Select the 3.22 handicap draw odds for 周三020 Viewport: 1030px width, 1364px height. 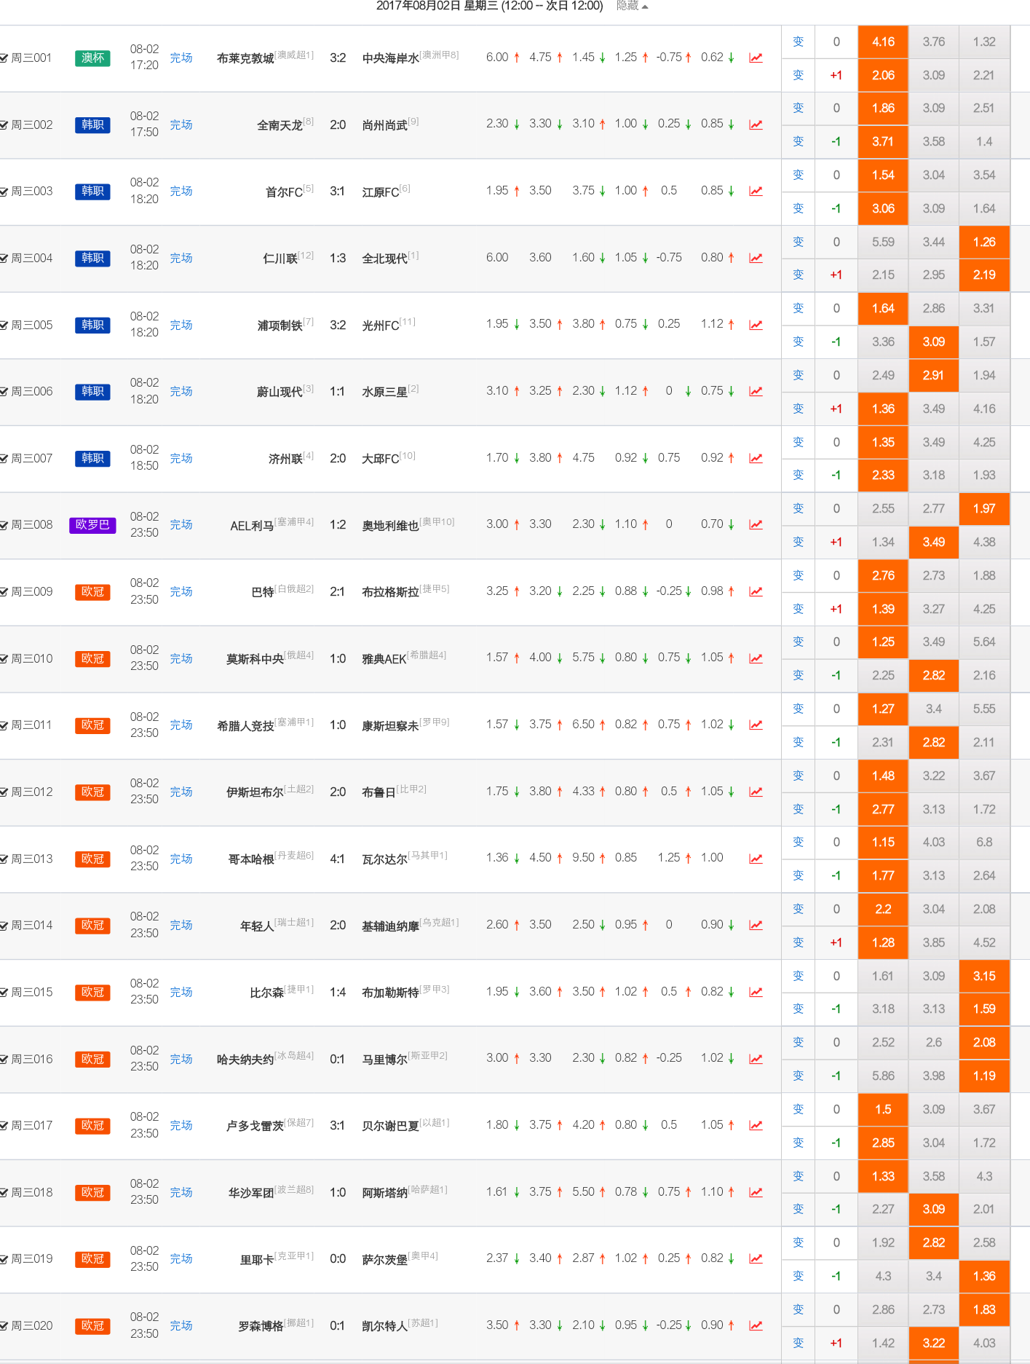pos(933,1343)
